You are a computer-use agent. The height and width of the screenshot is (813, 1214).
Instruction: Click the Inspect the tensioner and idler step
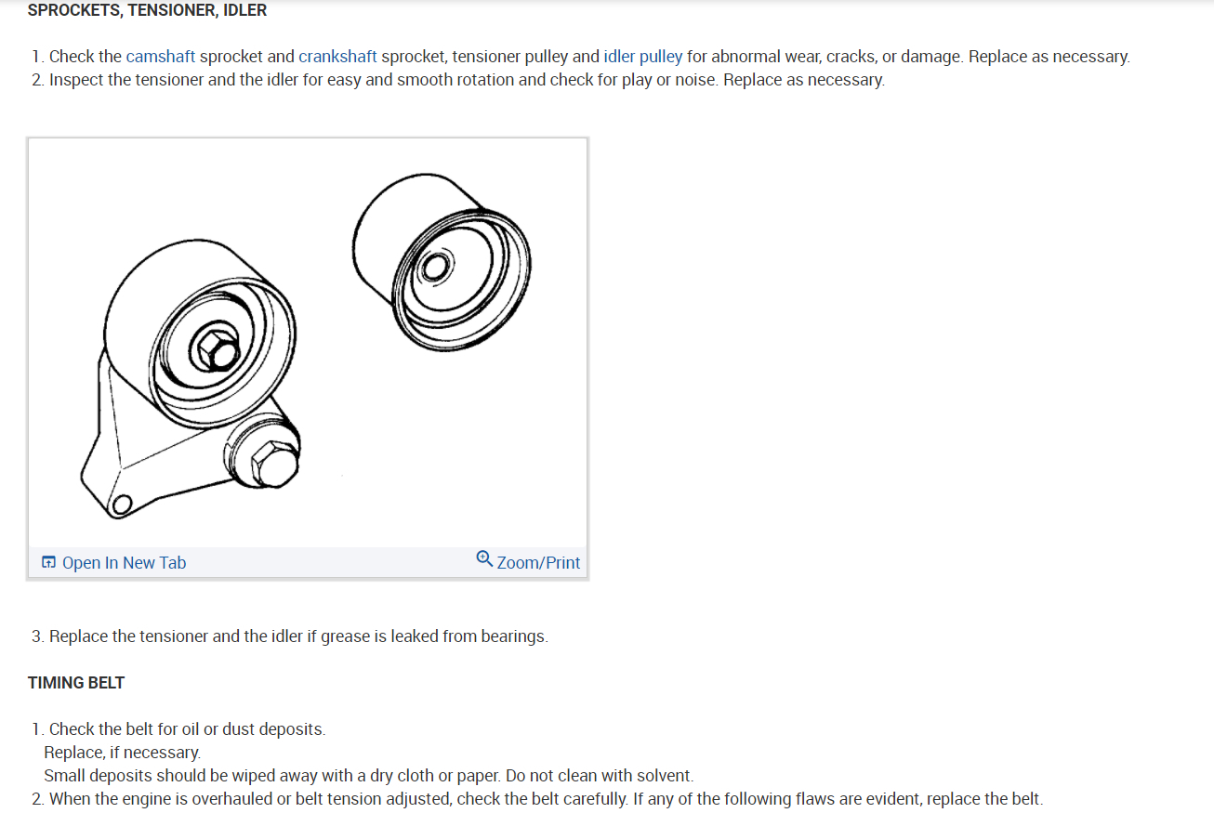(x=458, y=80)
